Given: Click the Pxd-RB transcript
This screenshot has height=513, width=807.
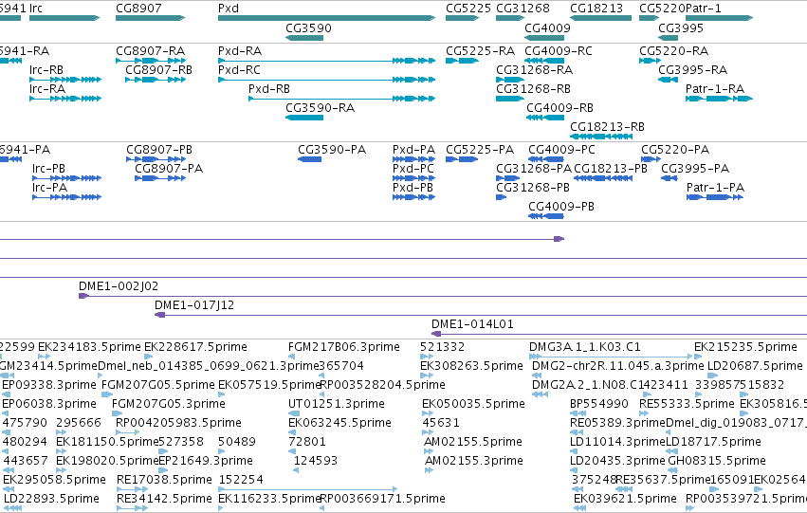Looking at the screenshot, I should coord(342,99).
